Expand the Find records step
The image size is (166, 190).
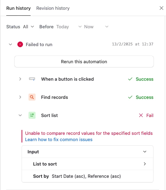point(20,97)
